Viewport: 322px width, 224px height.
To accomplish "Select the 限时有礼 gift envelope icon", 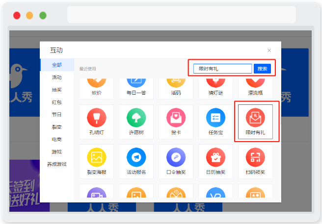I will (x=255, y=118).
